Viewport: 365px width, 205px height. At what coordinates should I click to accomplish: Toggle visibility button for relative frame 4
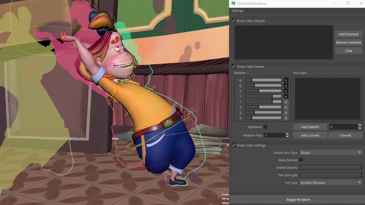click(286, 118)
